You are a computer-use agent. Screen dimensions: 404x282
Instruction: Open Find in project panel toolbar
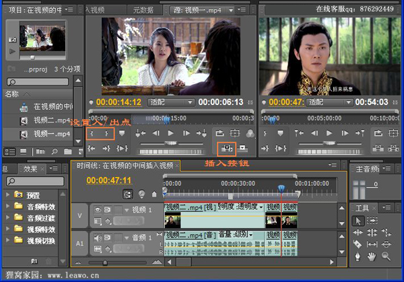coord(55,151)
